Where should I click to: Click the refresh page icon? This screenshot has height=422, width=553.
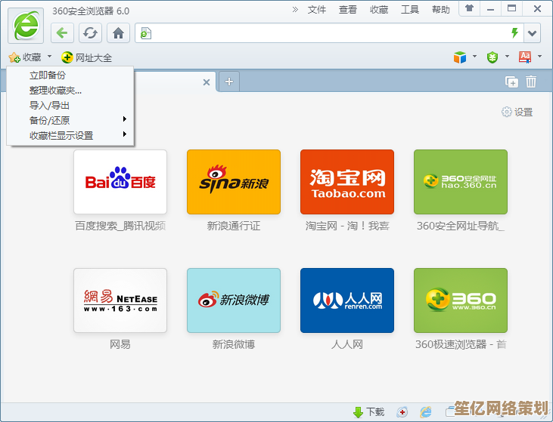(91, 33)
